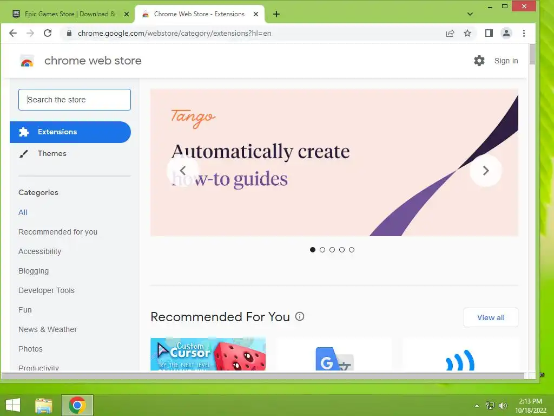Select the third carousel dot

tap(332, 250)
